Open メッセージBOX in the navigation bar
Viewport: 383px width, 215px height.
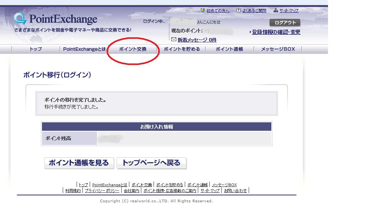click(x=278, y=49)
